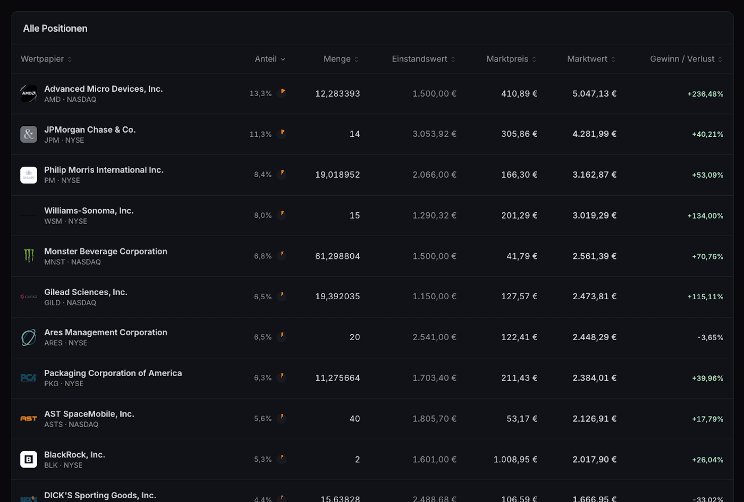
Task: Click Williams-Sonoma market price 201,29 €
Action: pos(519,215)
